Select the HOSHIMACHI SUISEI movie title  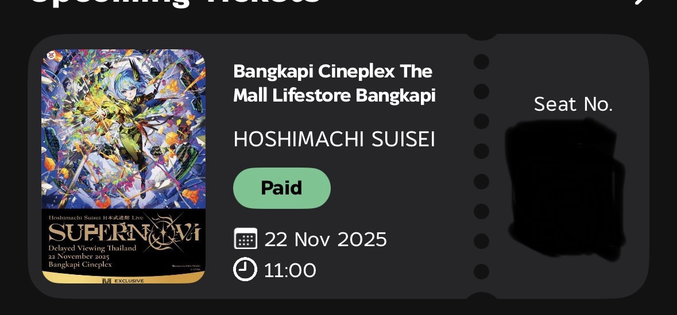[x=334, y=139]
